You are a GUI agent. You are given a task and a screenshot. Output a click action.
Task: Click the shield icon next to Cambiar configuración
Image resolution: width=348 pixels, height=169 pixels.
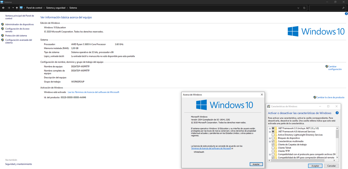click(x=327, y=66)
